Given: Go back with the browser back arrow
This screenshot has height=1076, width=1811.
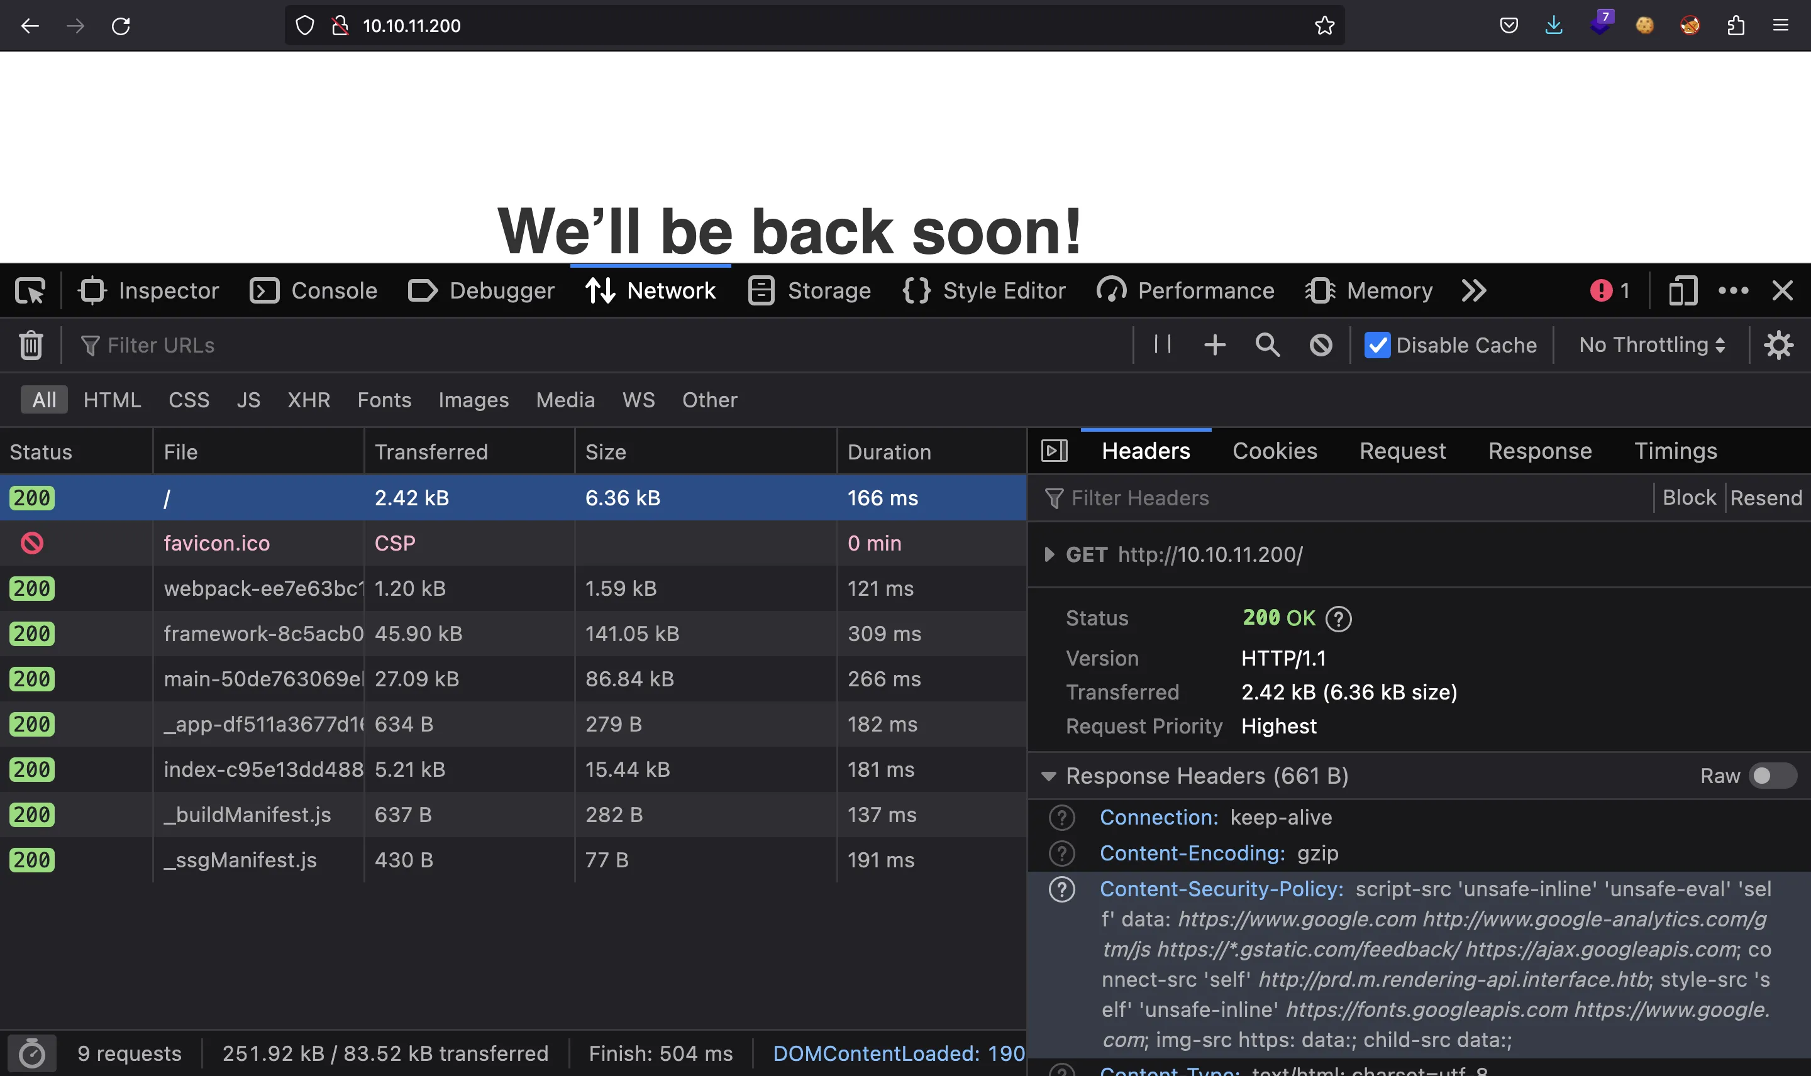Looking at the screenshot, I should coord(30,26).
